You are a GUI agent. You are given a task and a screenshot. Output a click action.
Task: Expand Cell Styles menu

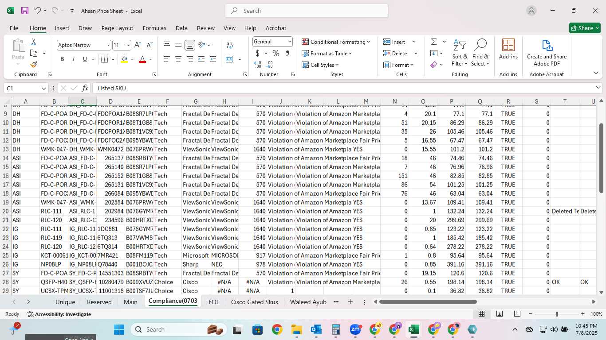(x=320, y=65)
